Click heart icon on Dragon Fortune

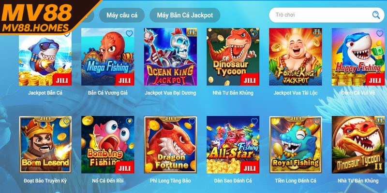click(192, 121)
